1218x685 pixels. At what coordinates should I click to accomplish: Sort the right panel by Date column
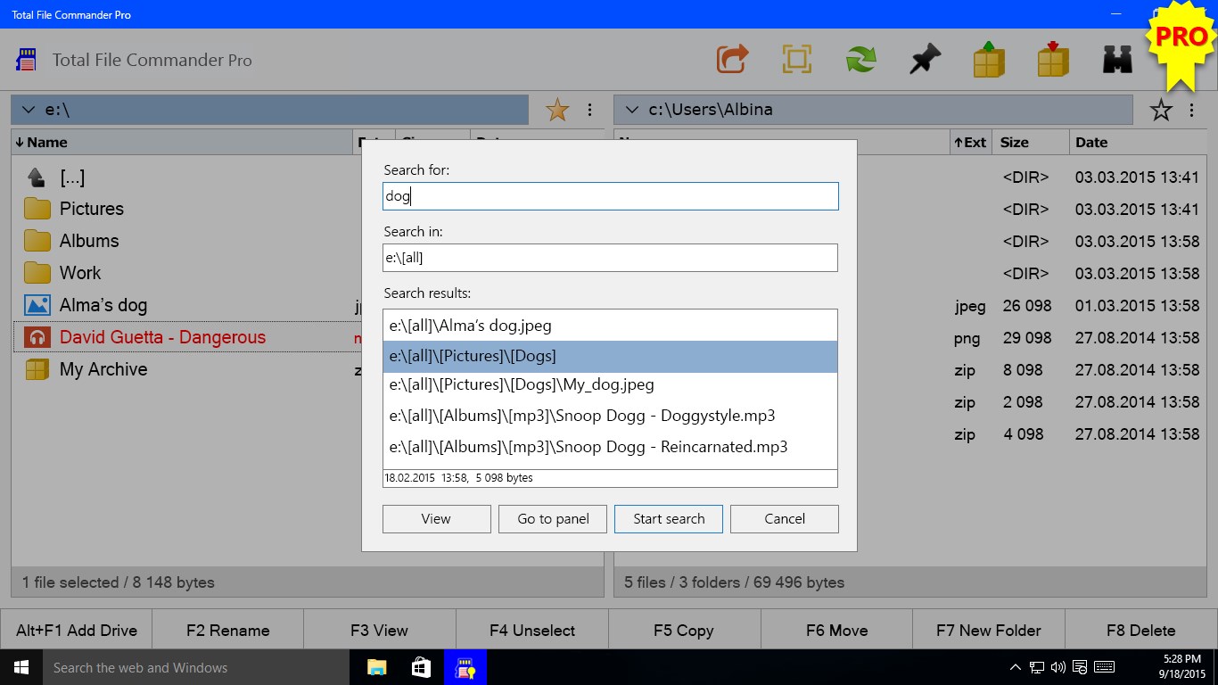(x=1137, y=142)
